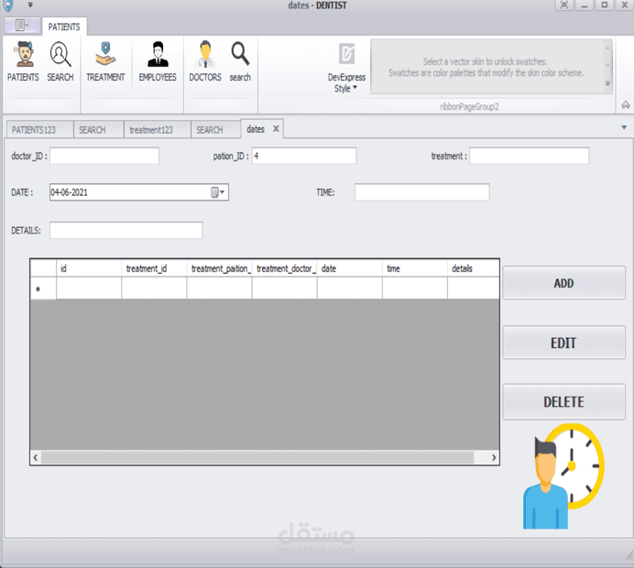Click the treatment_id column header
The width and height of the screenshot is (634, 568).
pos(154,268)
